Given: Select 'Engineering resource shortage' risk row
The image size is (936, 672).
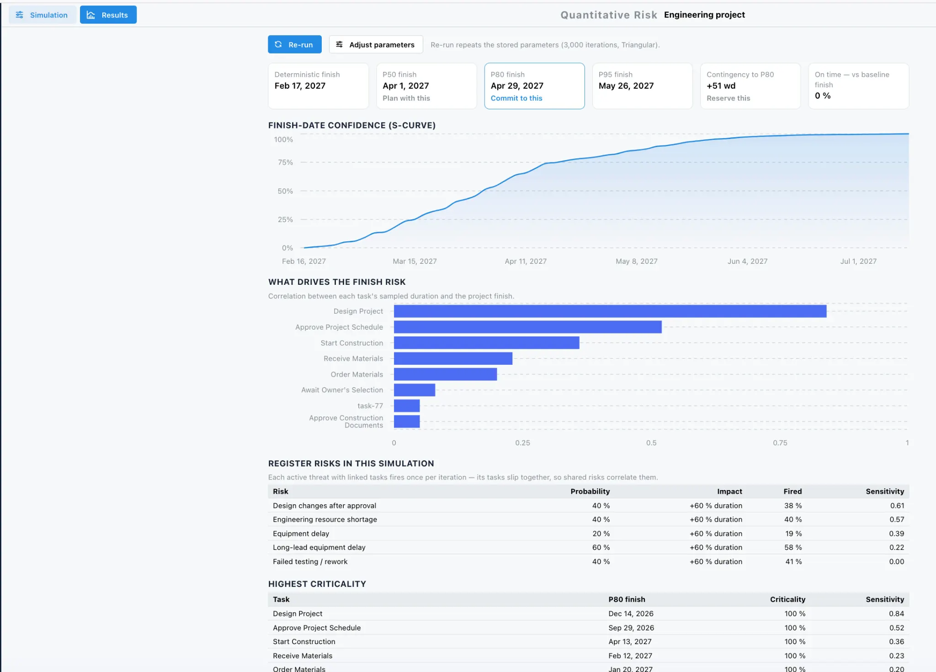Looking at the screenshot, I should (589, 519).
